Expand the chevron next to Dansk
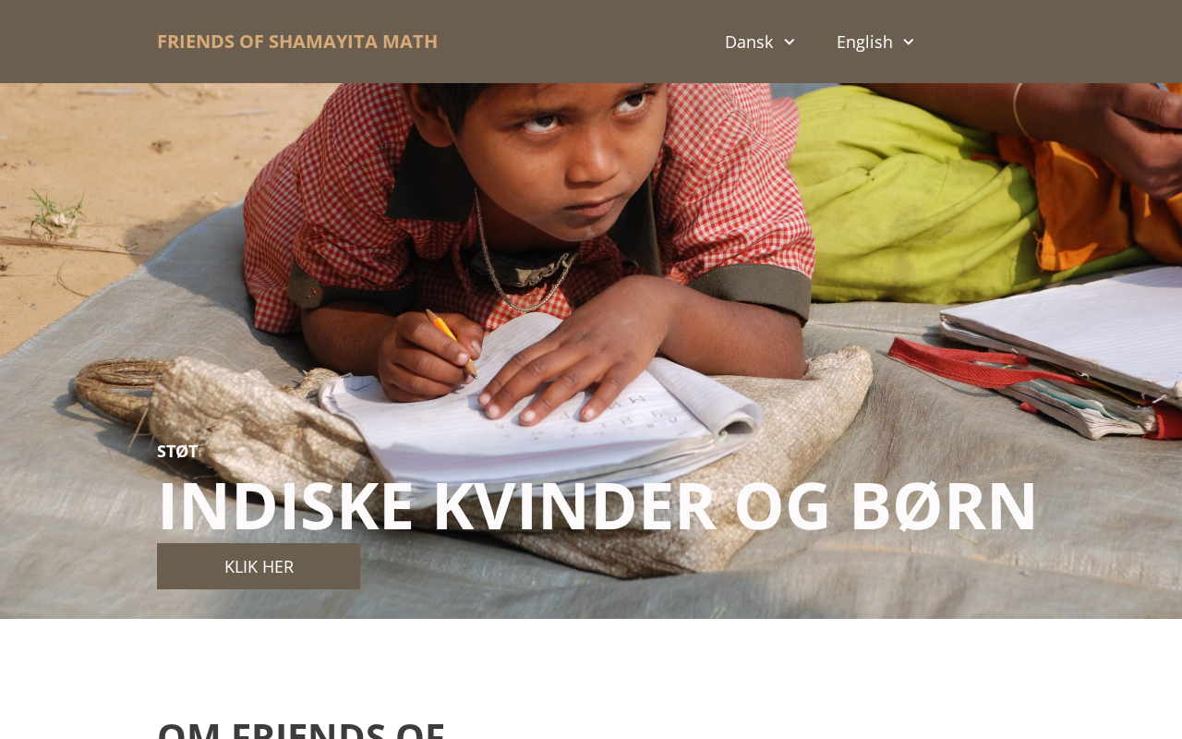The height and width of the screenshot is (739, 1182). point(789,42)
